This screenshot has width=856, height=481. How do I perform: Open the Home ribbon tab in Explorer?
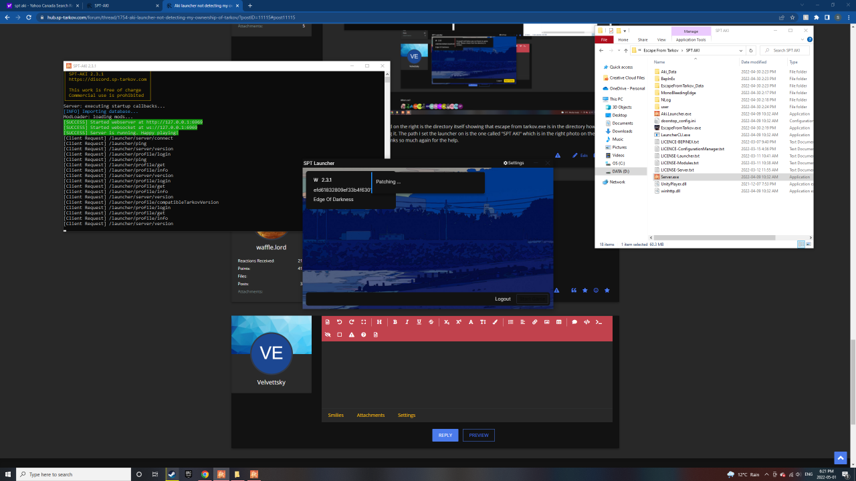(x=623, y=39)
